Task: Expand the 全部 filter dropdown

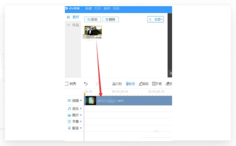Action: 155,19
